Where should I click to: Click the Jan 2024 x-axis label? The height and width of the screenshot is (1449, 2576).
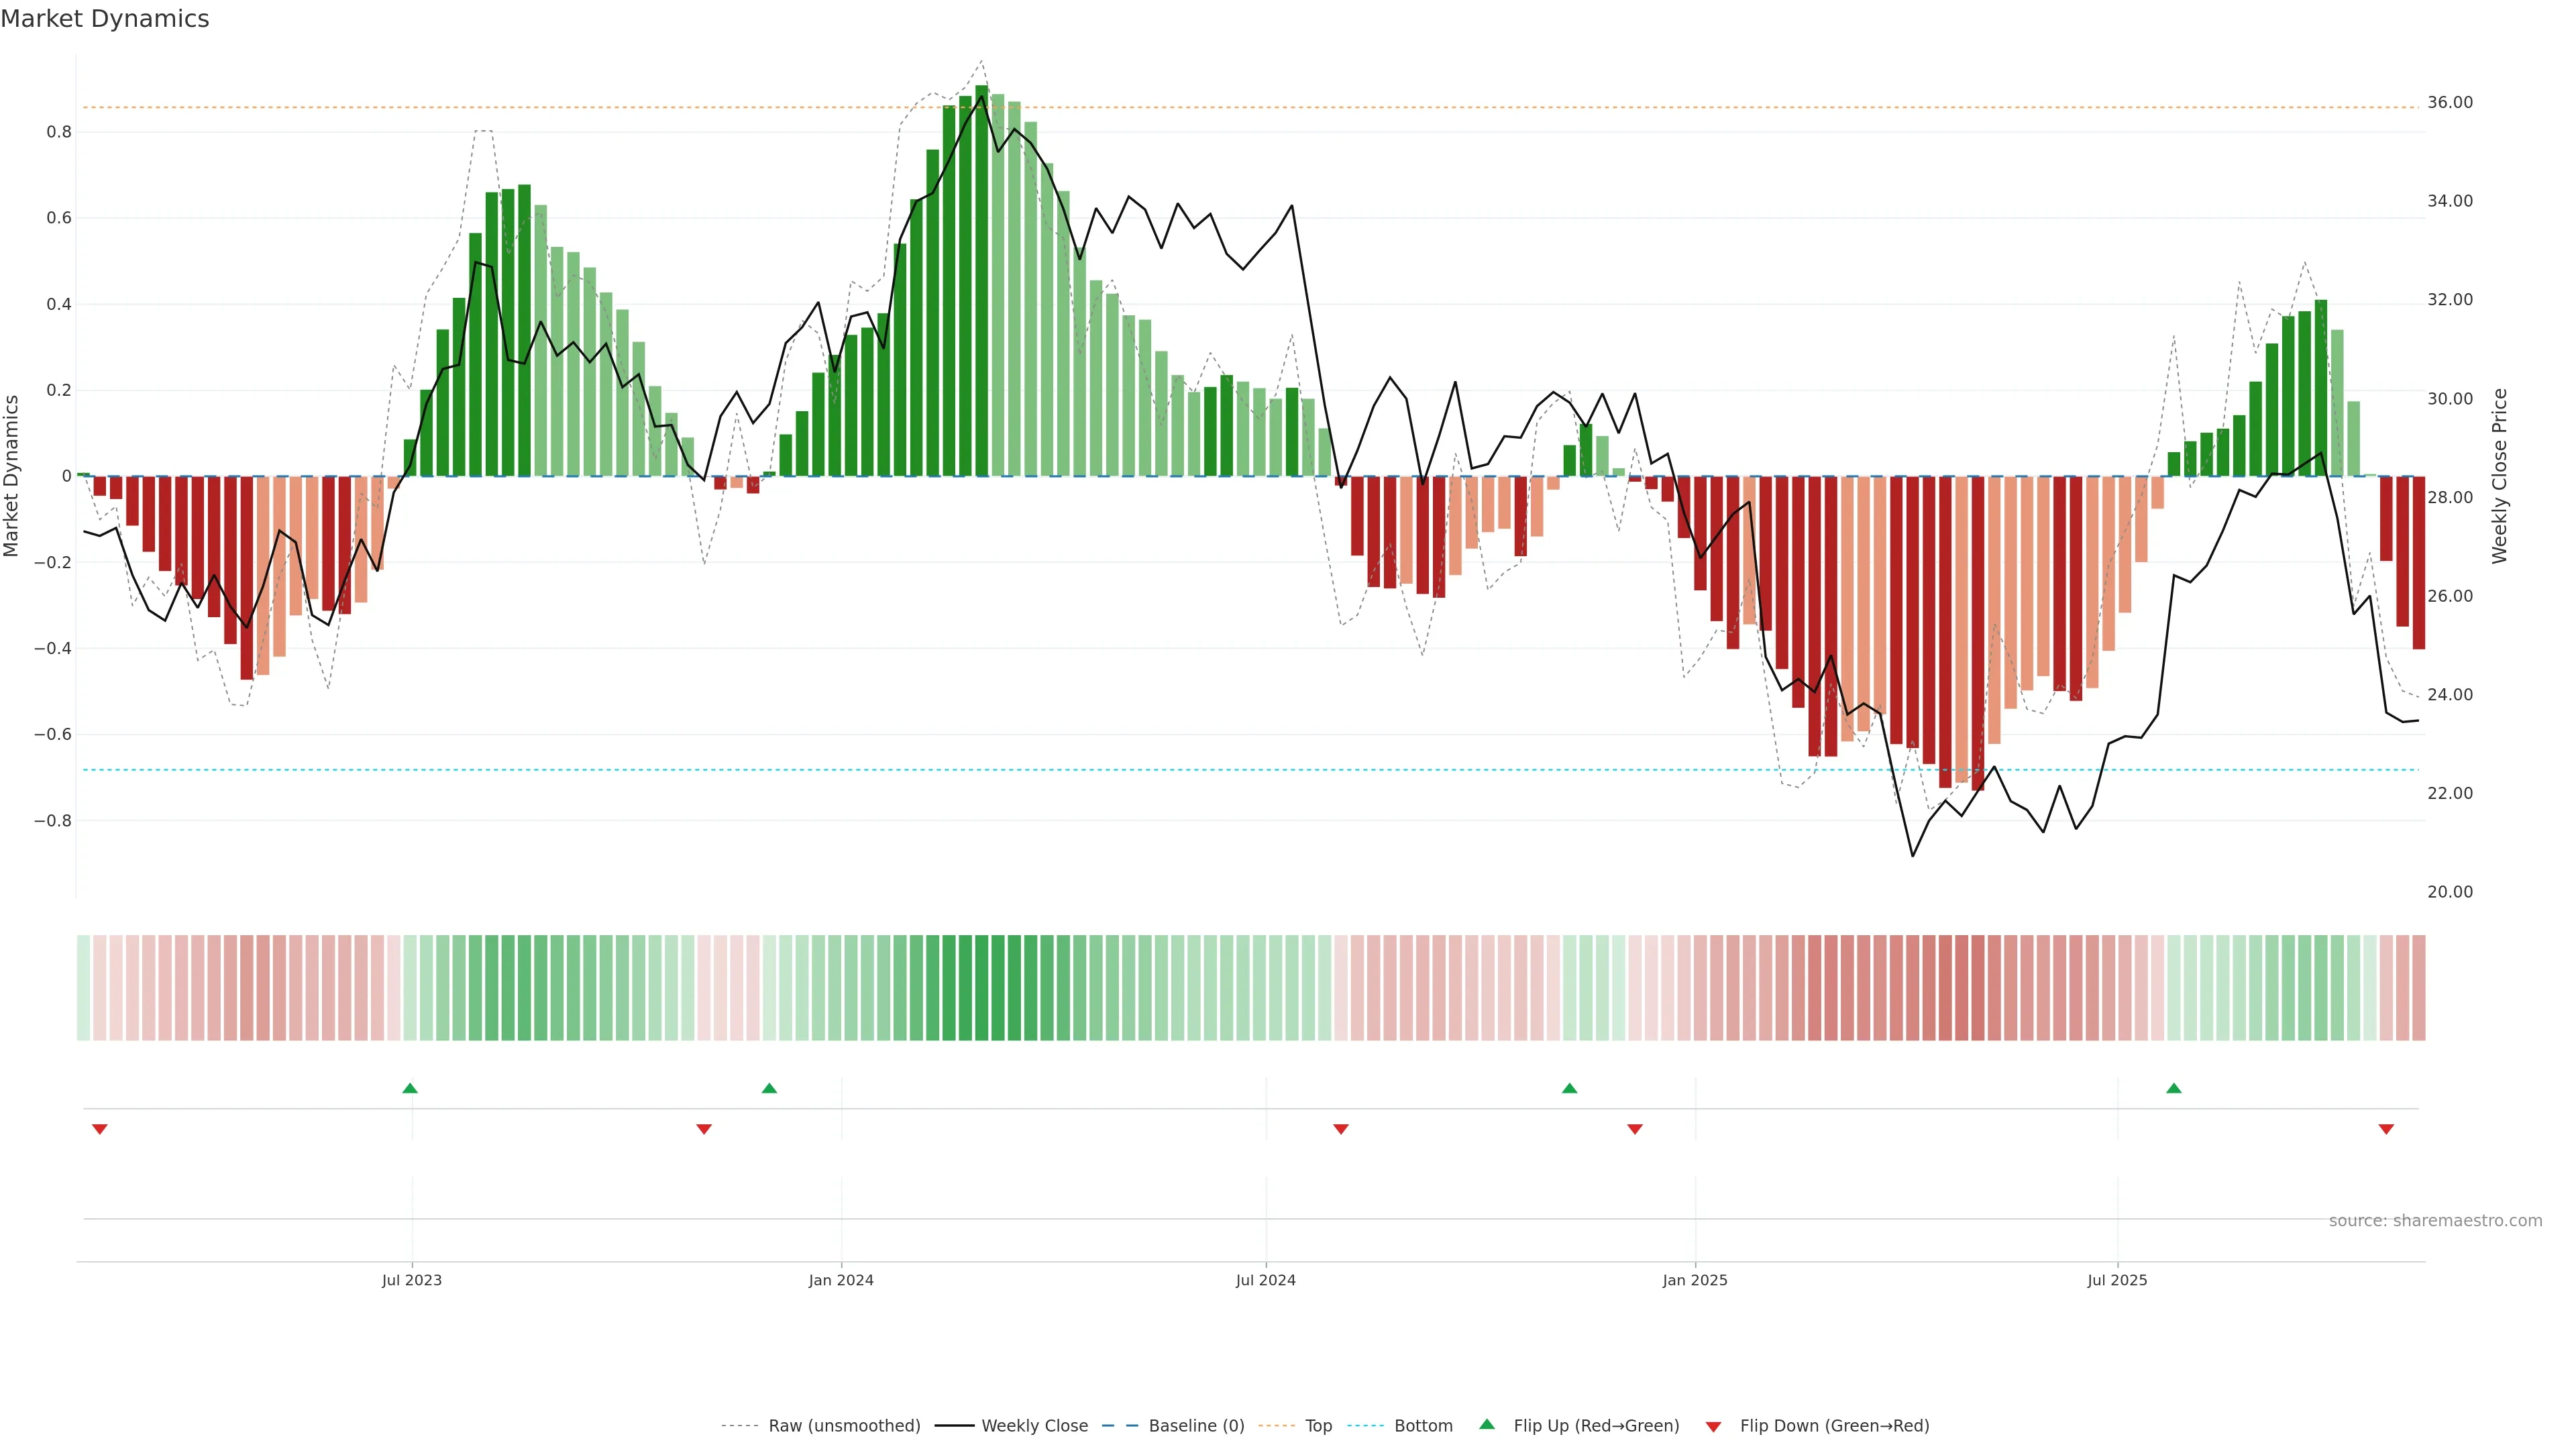tap(841, 1280)
